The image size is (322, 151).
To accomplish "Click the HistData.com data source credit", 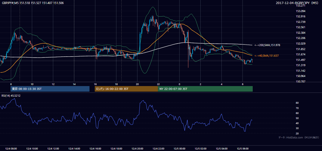I will click(299, 137).
